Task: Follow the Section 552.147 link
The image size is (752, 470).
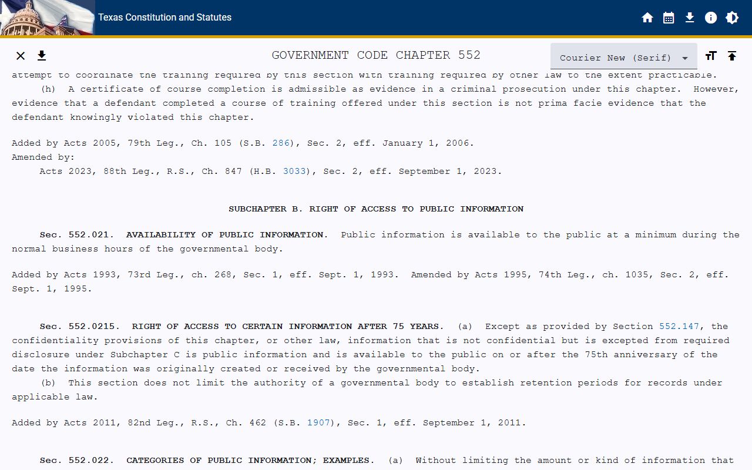Action: pos(679,327)
